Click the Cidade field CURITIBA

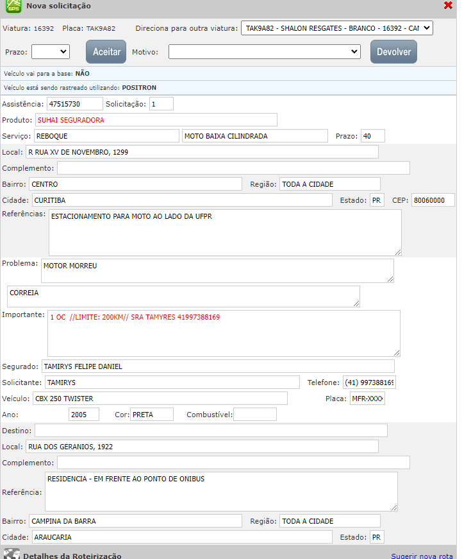point(182,200)
